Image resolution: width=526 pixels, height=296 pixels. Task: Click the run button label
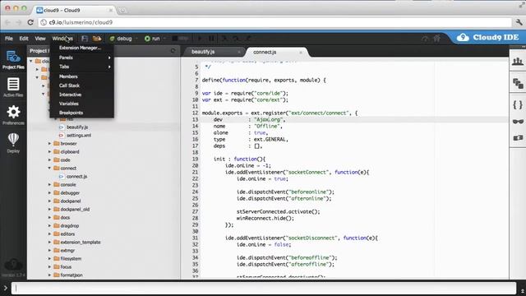click(155, 39)
